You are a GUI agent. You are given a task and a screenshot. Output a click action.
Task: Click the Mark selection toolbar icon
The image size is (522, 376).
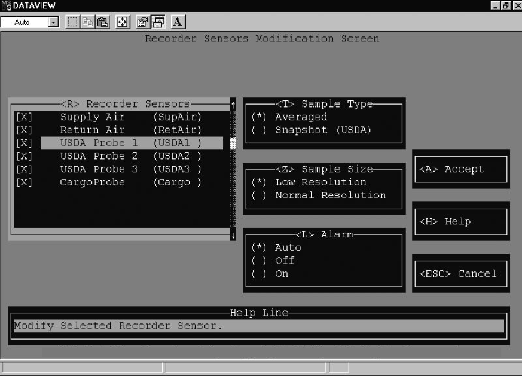(x=73, y=22)
